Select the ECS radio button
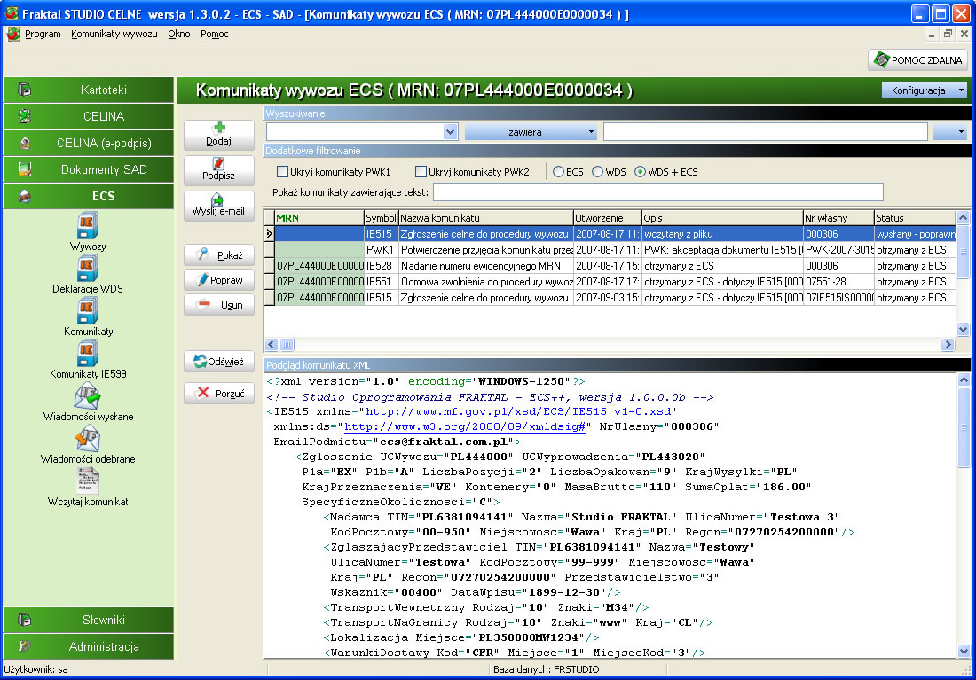The height and width of the screenshot is (680, 976). click(558, 172)
